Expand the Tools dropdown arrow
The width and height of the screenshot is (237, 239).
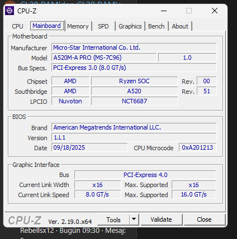click(x=134, y=219)
